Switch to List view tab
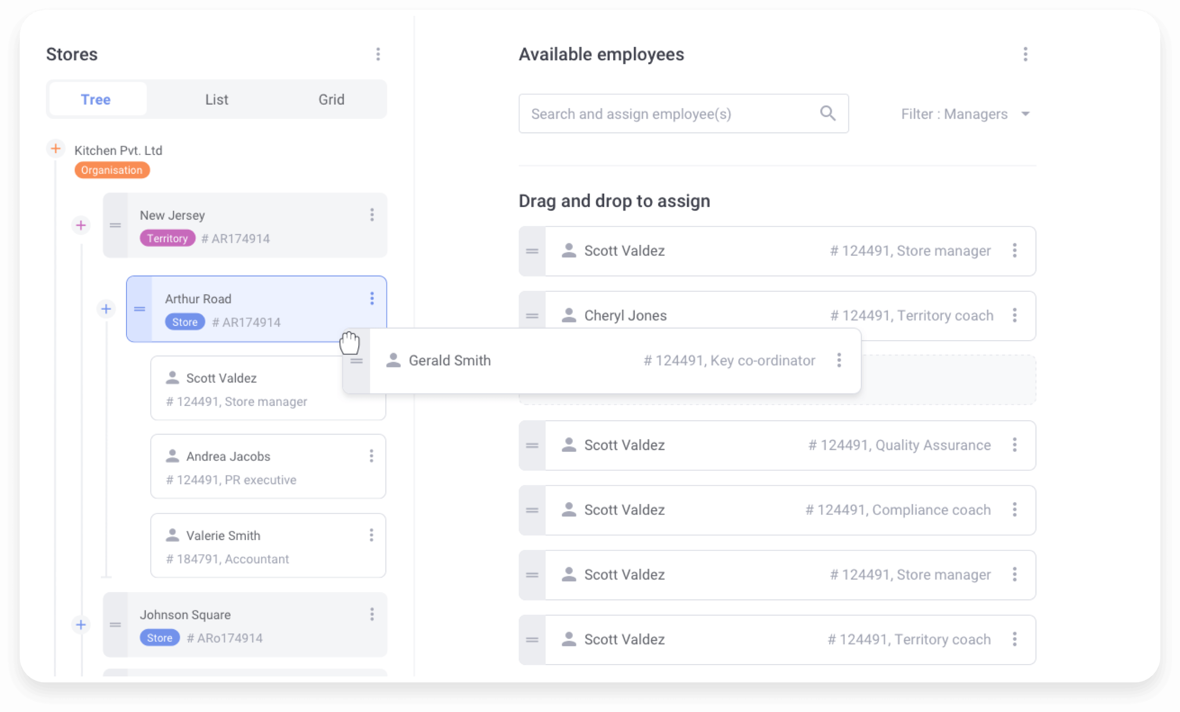Viewport: 1180px width, 712px height. point(216,100)
